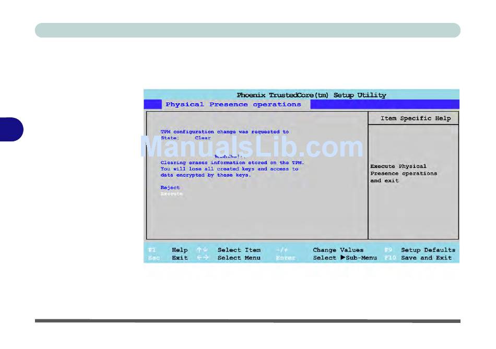This screenshot has height=349, width=496.
Task: Click the Item Specific Help header
Action: [x=416, y=118]
